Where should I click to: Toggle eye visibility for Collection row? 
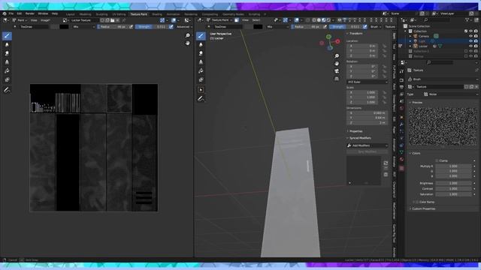[x=471, y=31]
